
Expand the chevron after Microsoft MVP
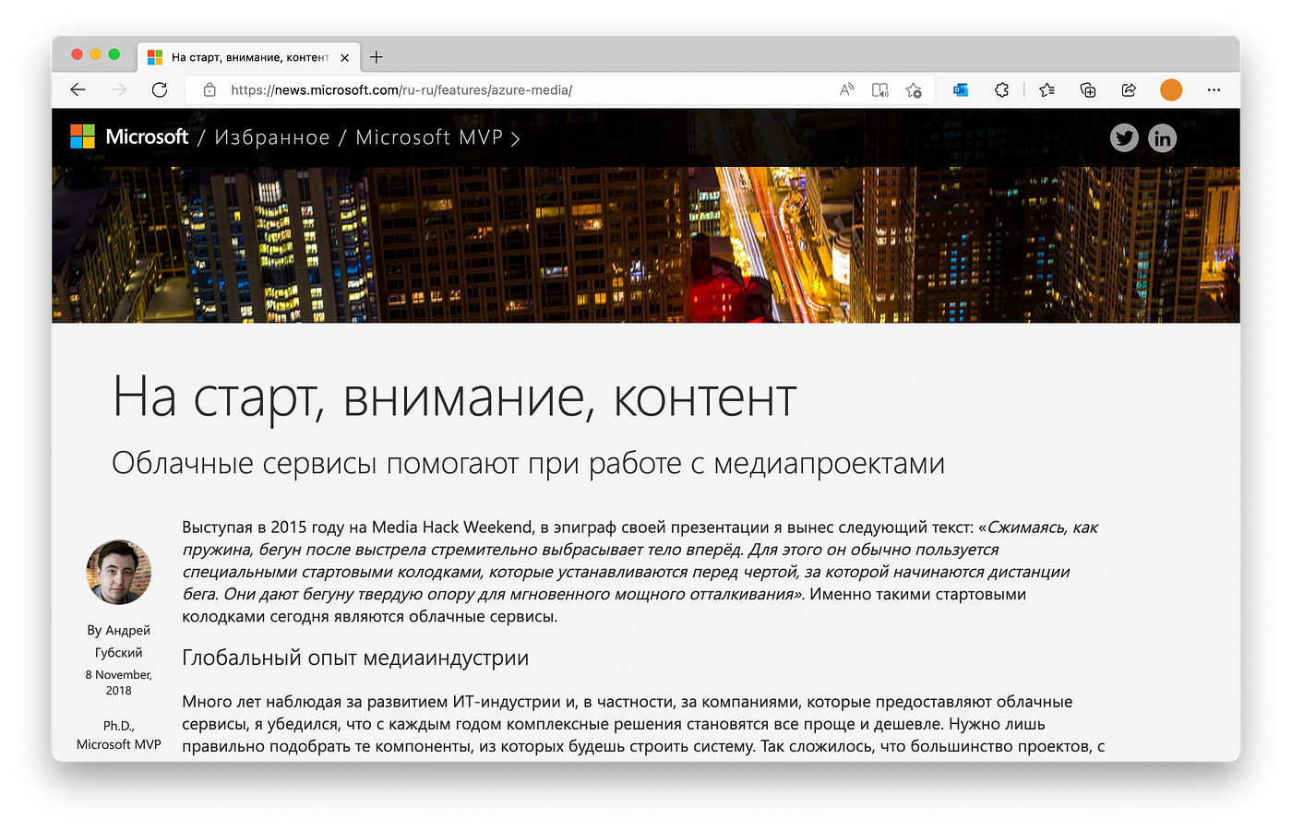515,138
